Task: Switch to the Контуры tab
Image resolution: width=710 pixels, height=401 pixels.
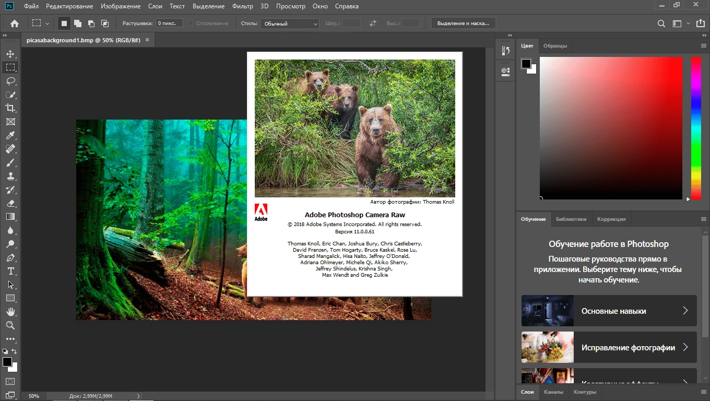Action: point(585,392)
